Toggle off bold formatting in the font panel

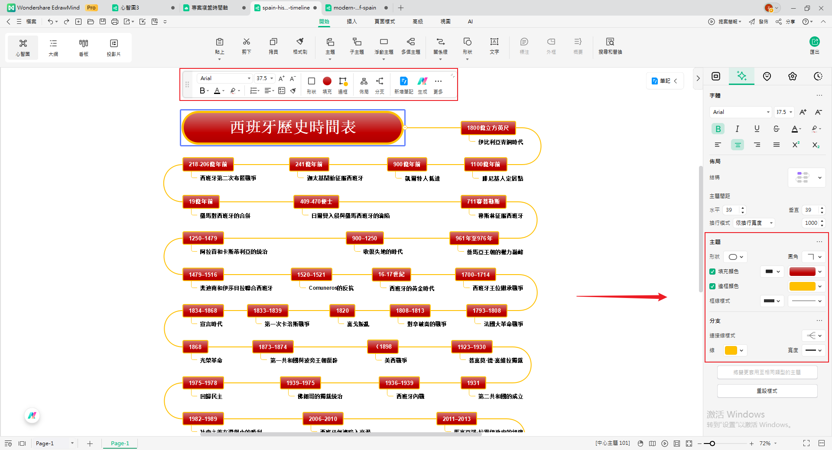tap(718, 129)
